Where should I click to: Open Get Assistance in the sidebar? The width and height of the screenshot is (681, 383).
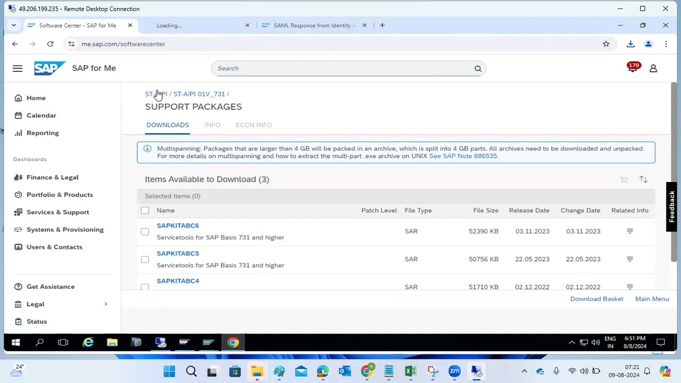click(51, 287)
